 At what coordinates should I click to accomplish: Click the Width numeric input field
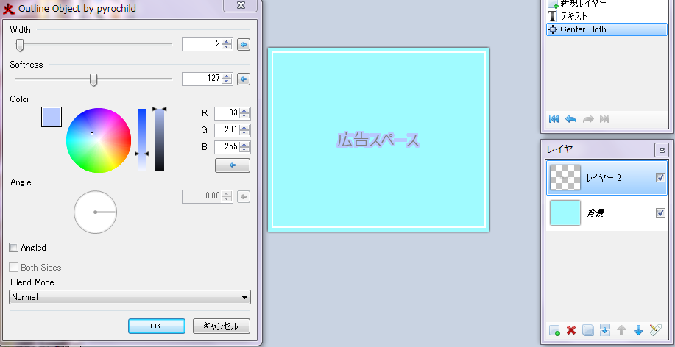pos(202,44)
